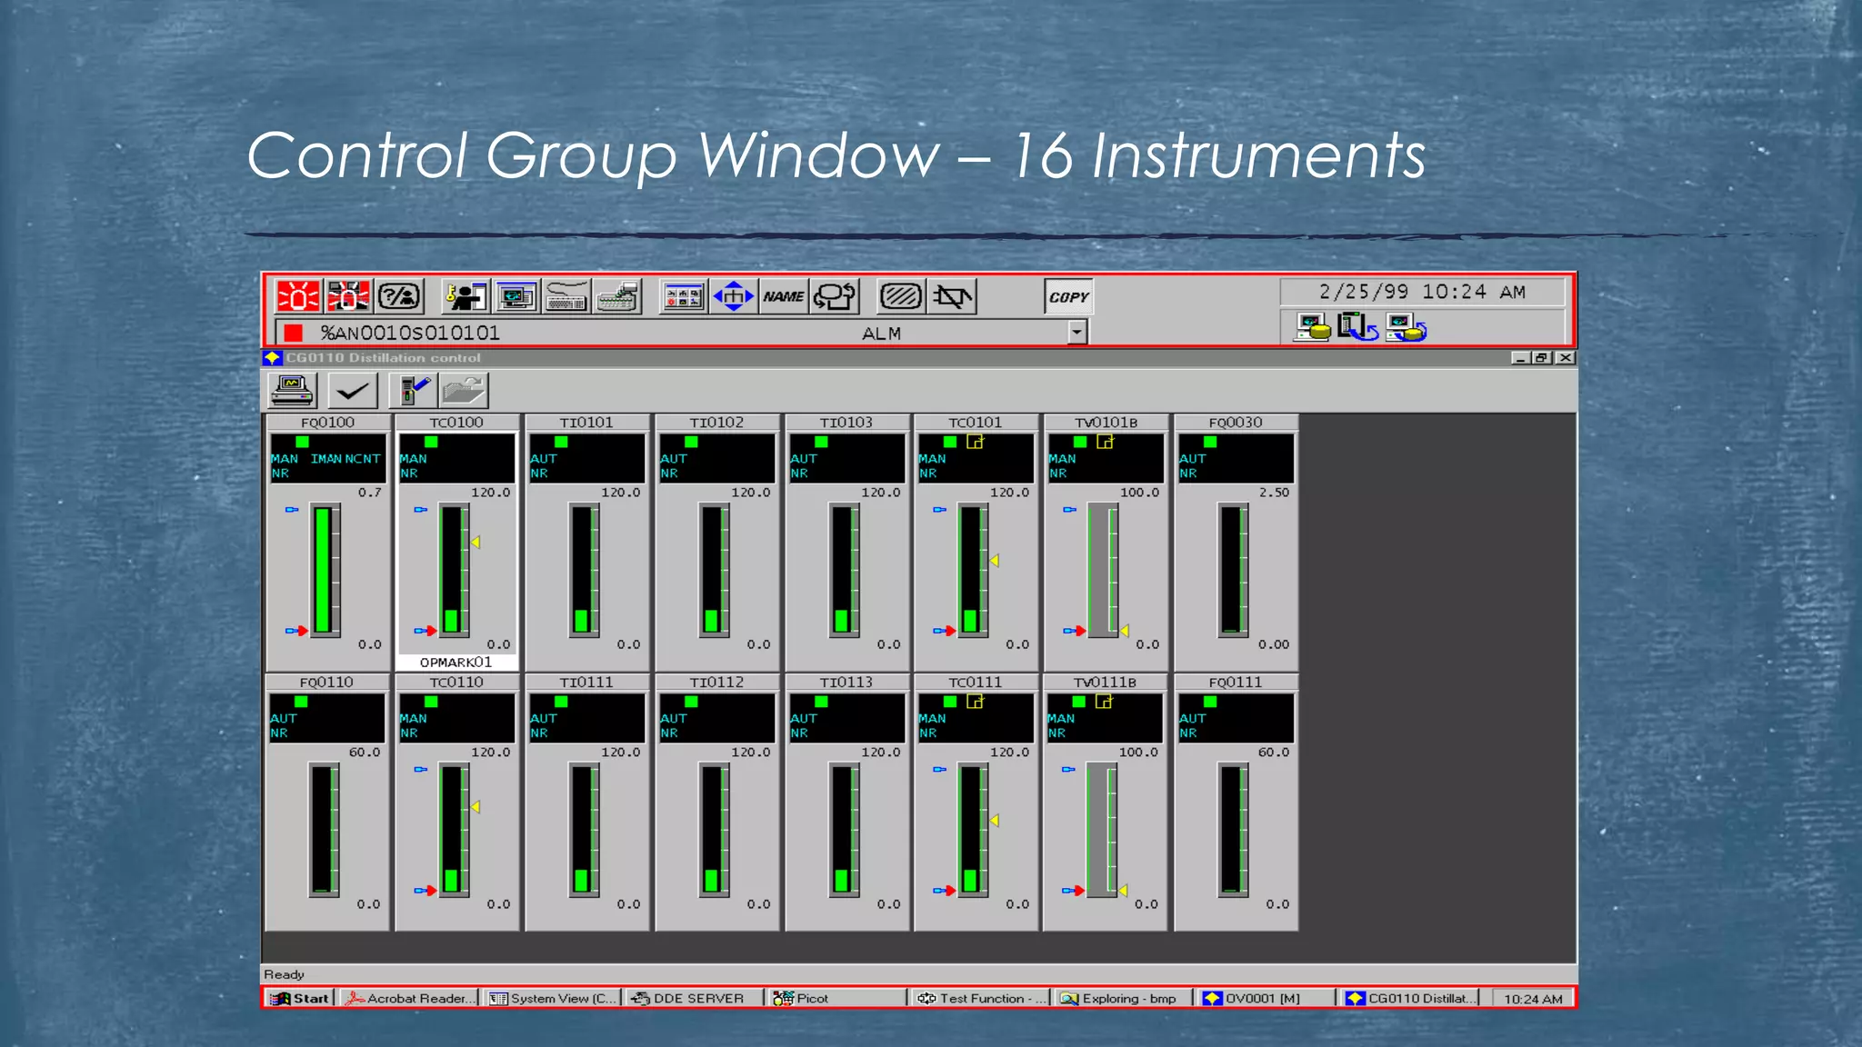Click the blue navigator arrows icon

pos(734,296)
